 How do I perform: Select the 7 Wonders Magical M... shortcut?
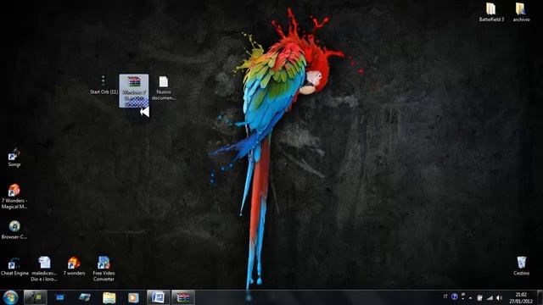click(x=14, y=197)
